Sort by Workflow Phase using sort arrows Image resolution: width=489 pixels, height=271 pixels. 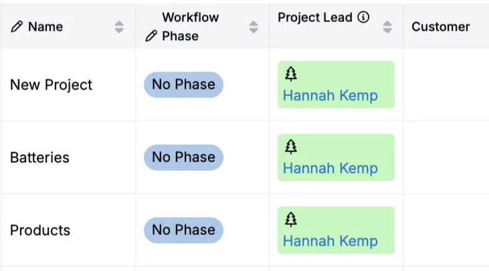(x=254, y=27)
